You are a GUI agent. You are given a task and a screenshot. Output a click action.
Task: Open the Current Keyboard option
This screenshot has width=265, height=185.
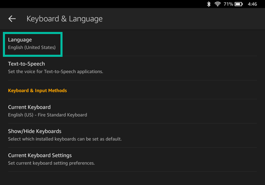[29, 107]
